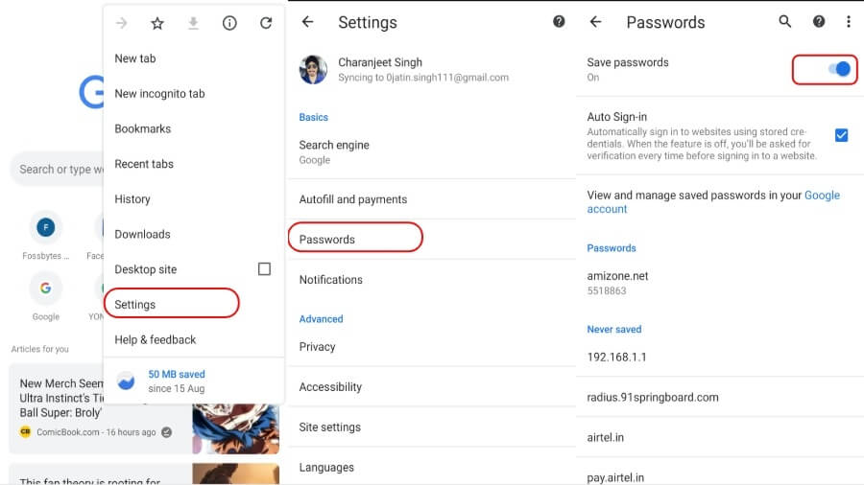Go back from the Passwords screen
This screenshot has width=864, height=485.
click(595, 22)
